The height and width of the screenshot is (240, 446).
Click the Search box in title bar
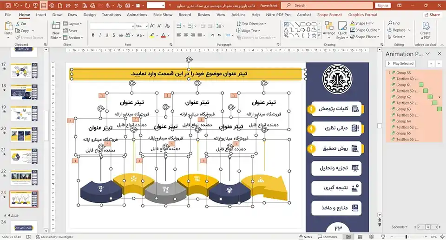tap(327, 6)
